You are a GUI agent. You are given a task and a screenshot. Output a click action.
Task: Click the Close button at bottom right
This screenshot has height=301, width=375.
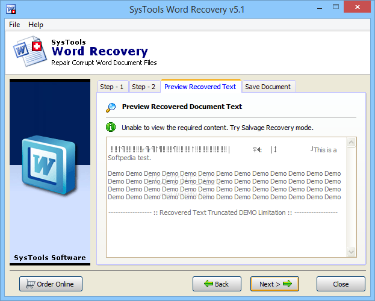tap(341, 284)
